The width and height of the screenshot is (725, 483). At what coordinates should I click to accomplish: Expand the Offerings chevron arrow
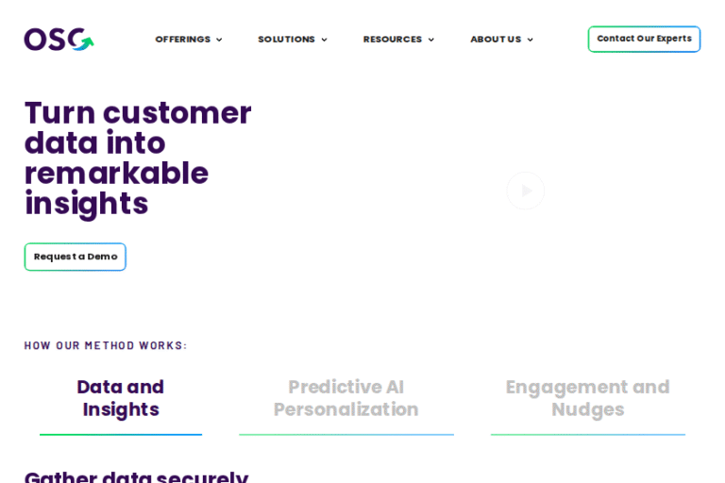click(x=219, y=40)
